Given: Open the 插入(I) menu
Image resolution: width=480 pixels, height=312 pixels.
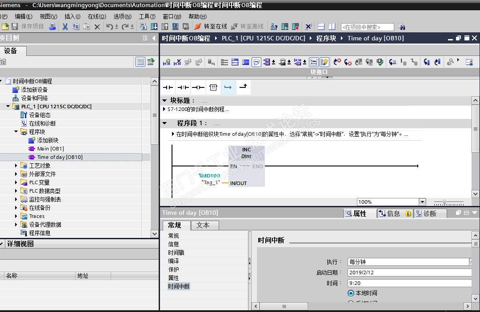Looking at the screenshot, I should [72, 16].
